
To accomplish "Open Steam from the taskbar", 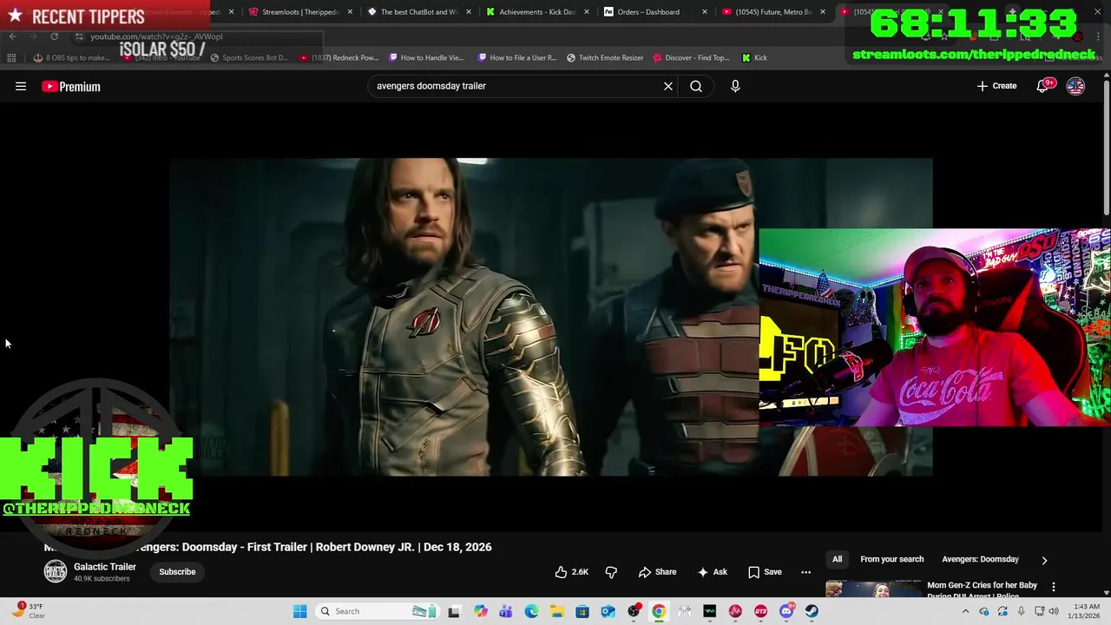I will (812, 611).
